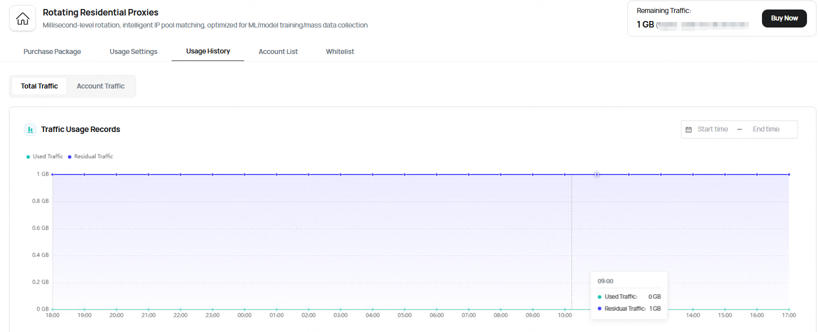Open the Usage Settings tab

[134, 51]
